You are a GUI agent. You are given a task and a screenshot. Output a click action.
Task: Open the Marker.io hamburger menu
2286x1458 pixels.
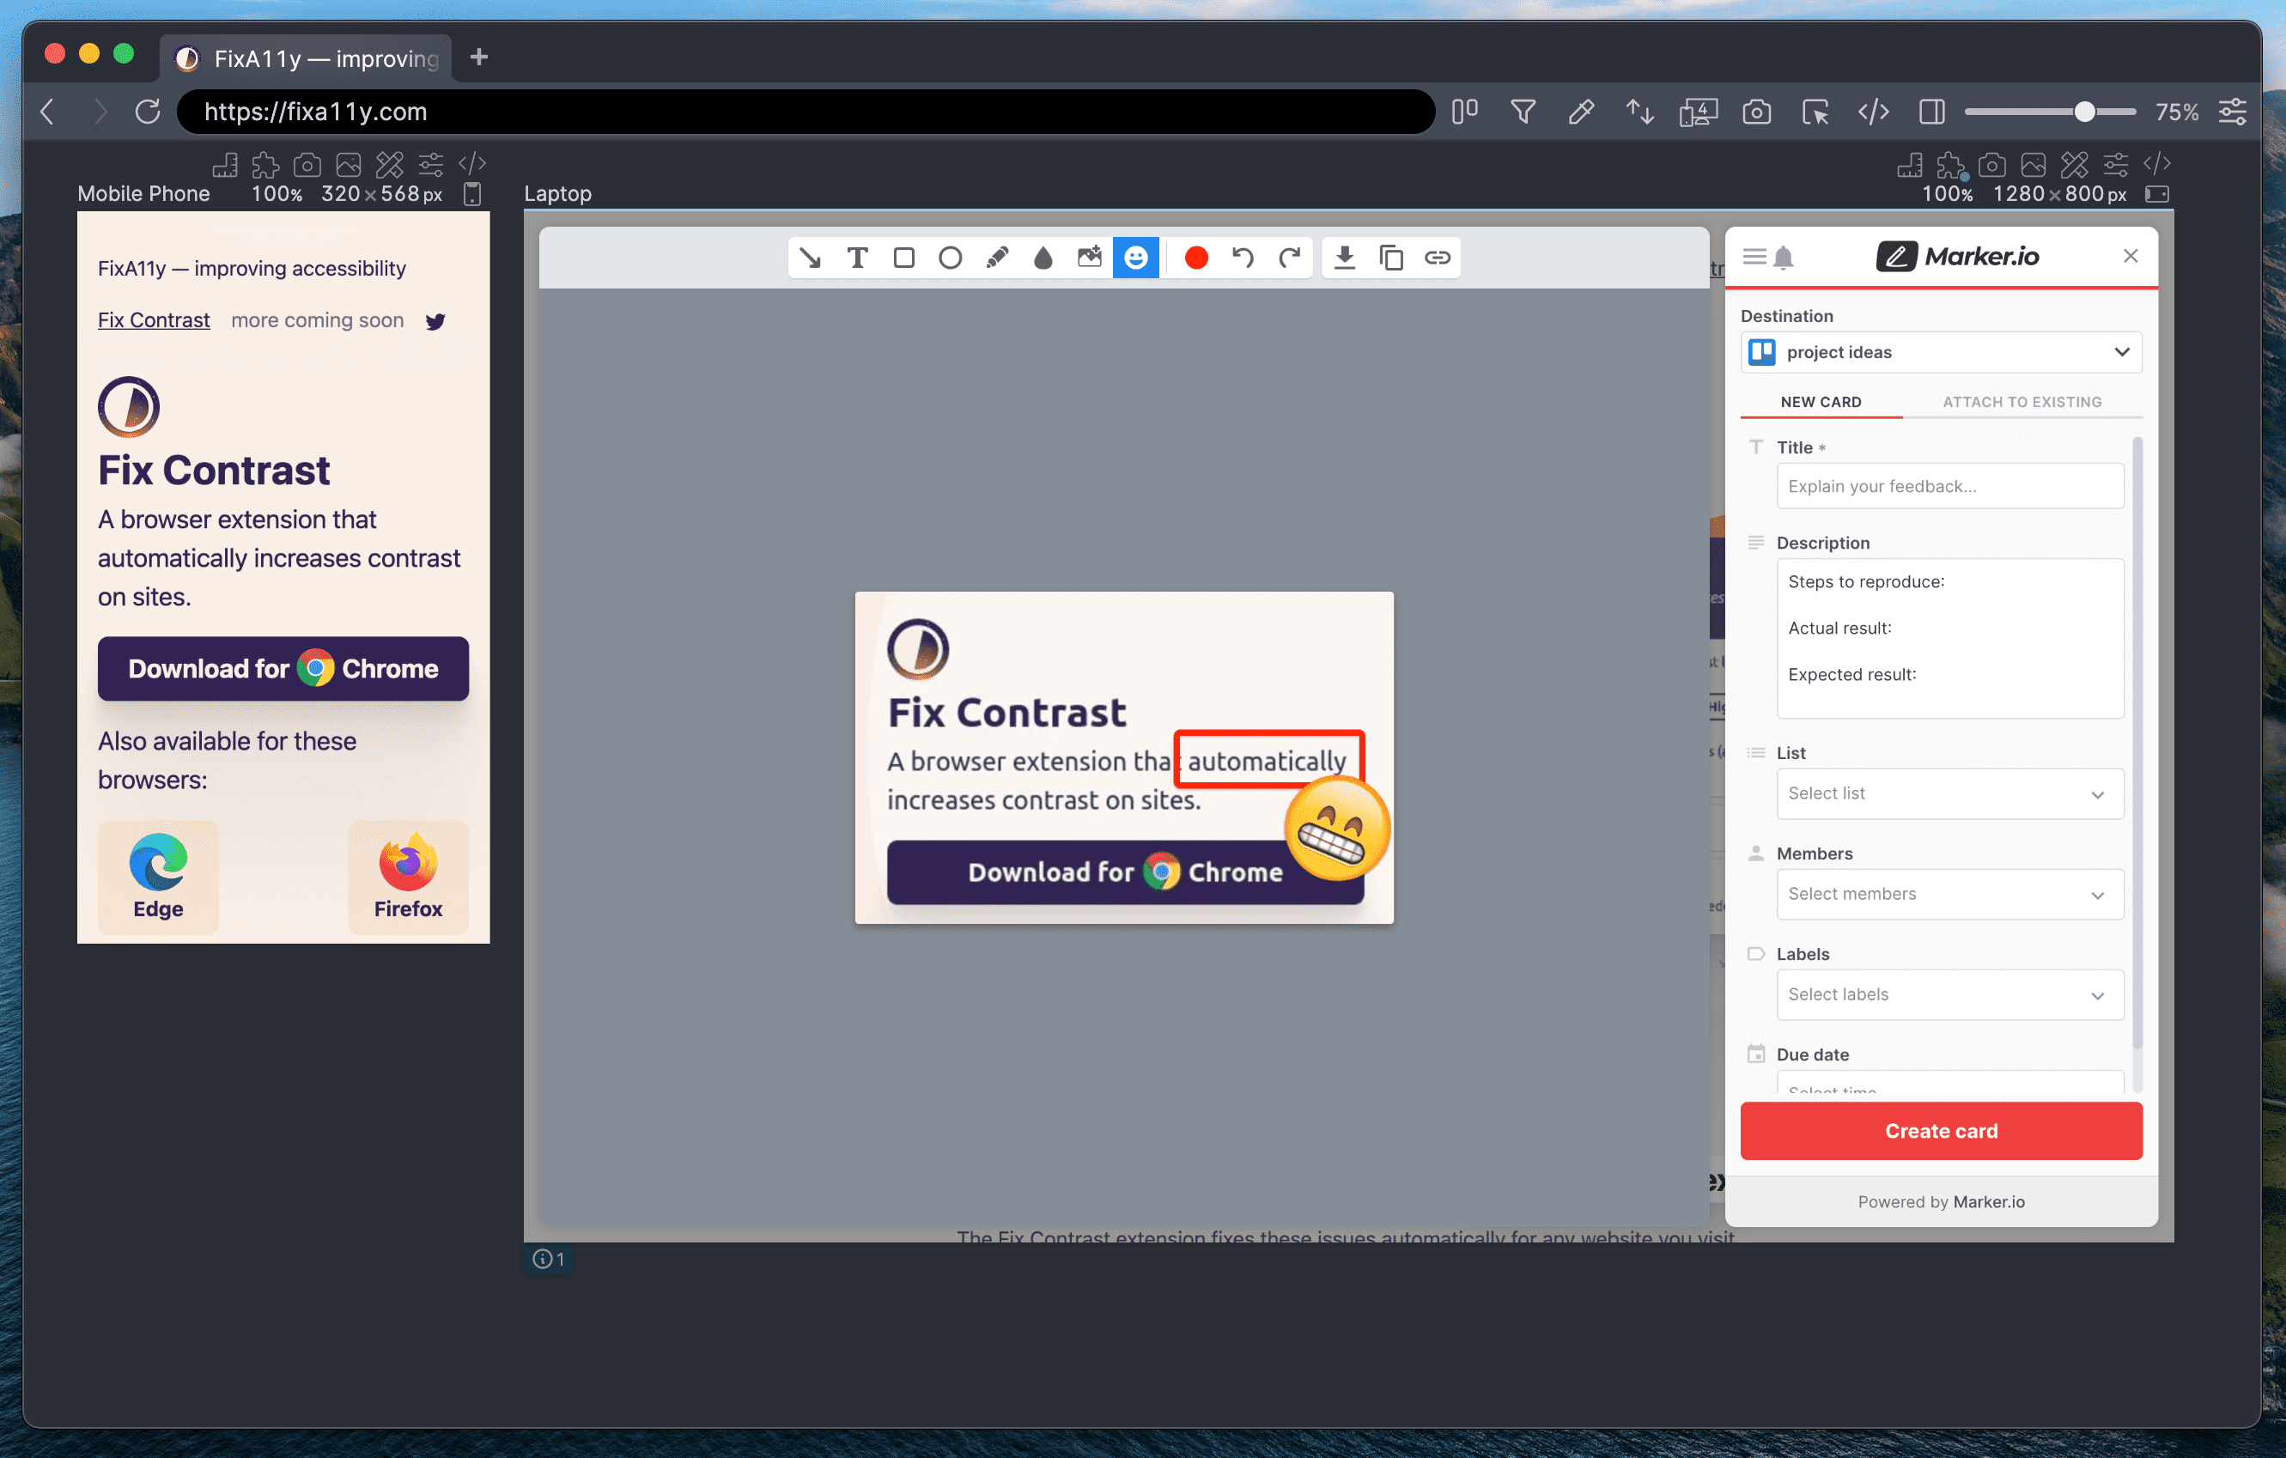1754,256
